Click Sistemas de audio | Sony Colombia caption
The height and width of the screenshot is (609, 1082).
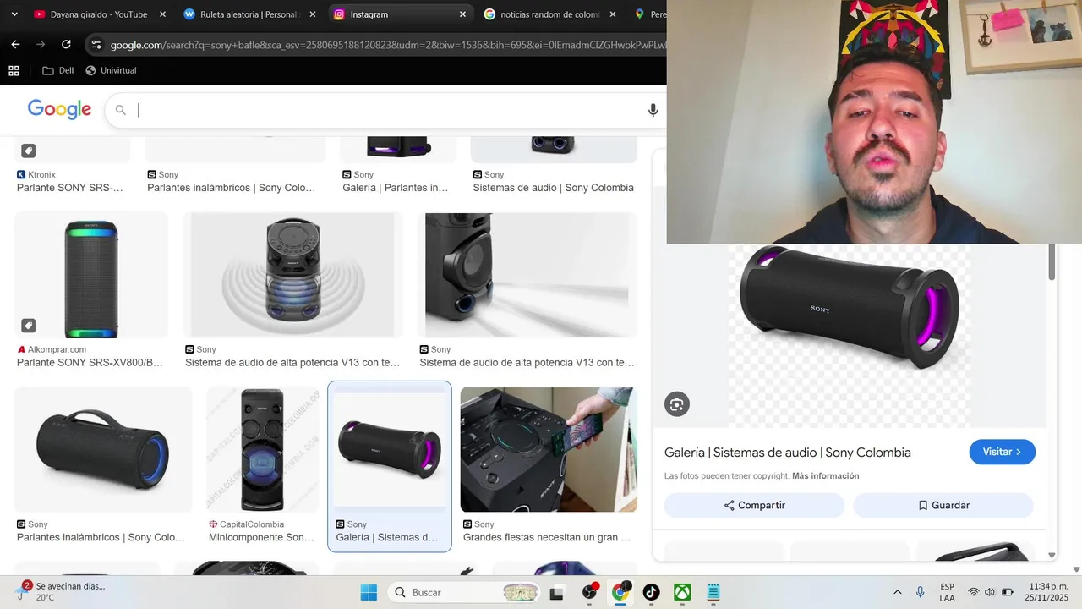click(554, 188)
